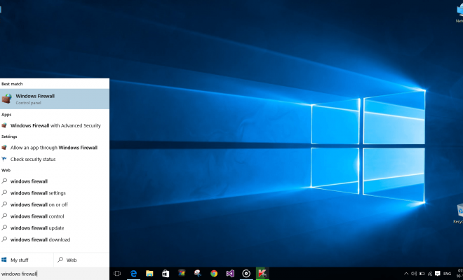
Task: Choose windows firewall control web suggestion
Action: click(x=55, y=216)
